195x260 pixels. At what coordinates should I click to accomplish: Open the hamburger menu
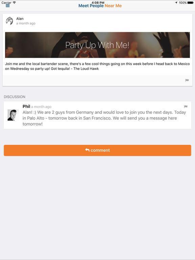click(x=8, y=6)
